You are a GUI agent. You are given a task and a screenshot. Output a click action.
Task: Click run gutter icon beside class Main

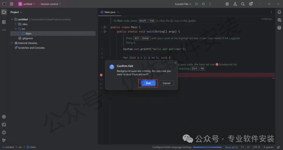(105, 27)
